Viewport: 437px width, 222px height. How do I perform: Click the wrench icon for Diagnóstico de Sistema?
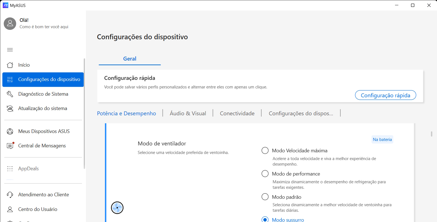pyautogui.click(x=10, y=94)
